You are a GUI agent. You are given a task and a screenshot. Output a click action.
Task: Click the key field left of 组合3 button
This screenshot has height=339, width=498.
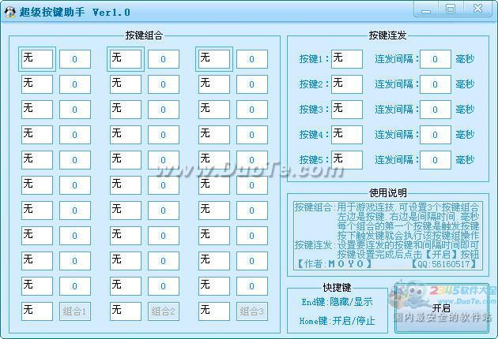click(x=214, y=311)
